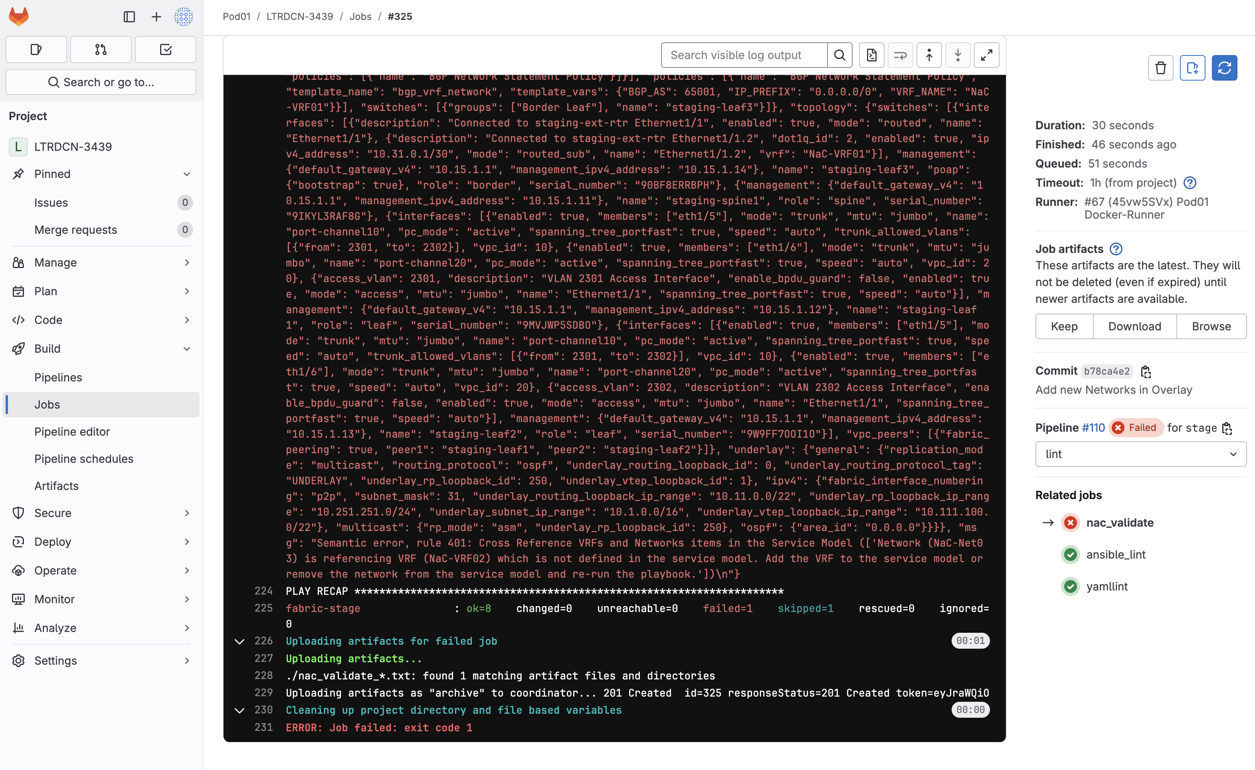Create new issue from job icon
1255x770 pixels.
1192,68
